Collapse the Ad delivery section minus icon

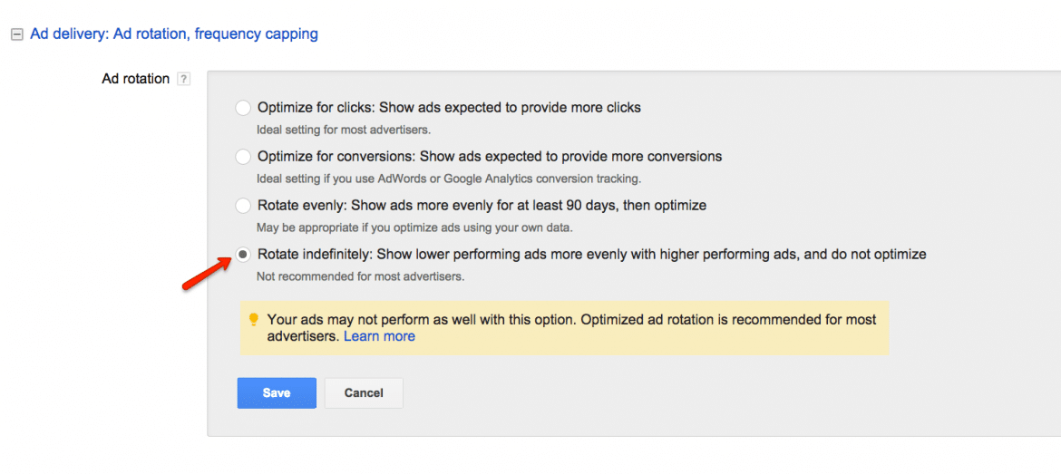pyautogui.click(x=15, y=34)
